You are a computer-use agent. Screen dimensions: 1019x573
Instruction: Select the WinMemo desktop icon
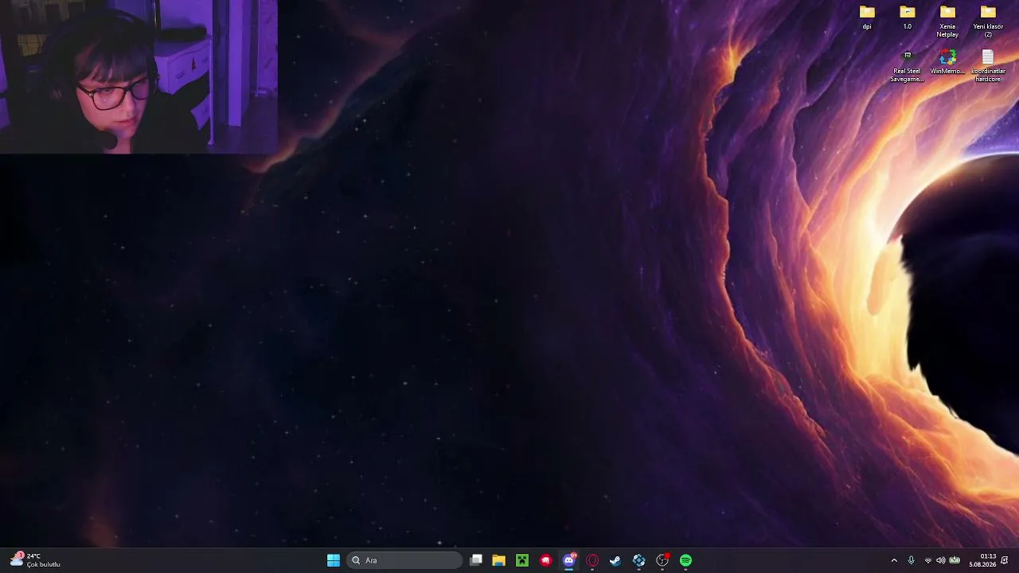coord(947,62)
